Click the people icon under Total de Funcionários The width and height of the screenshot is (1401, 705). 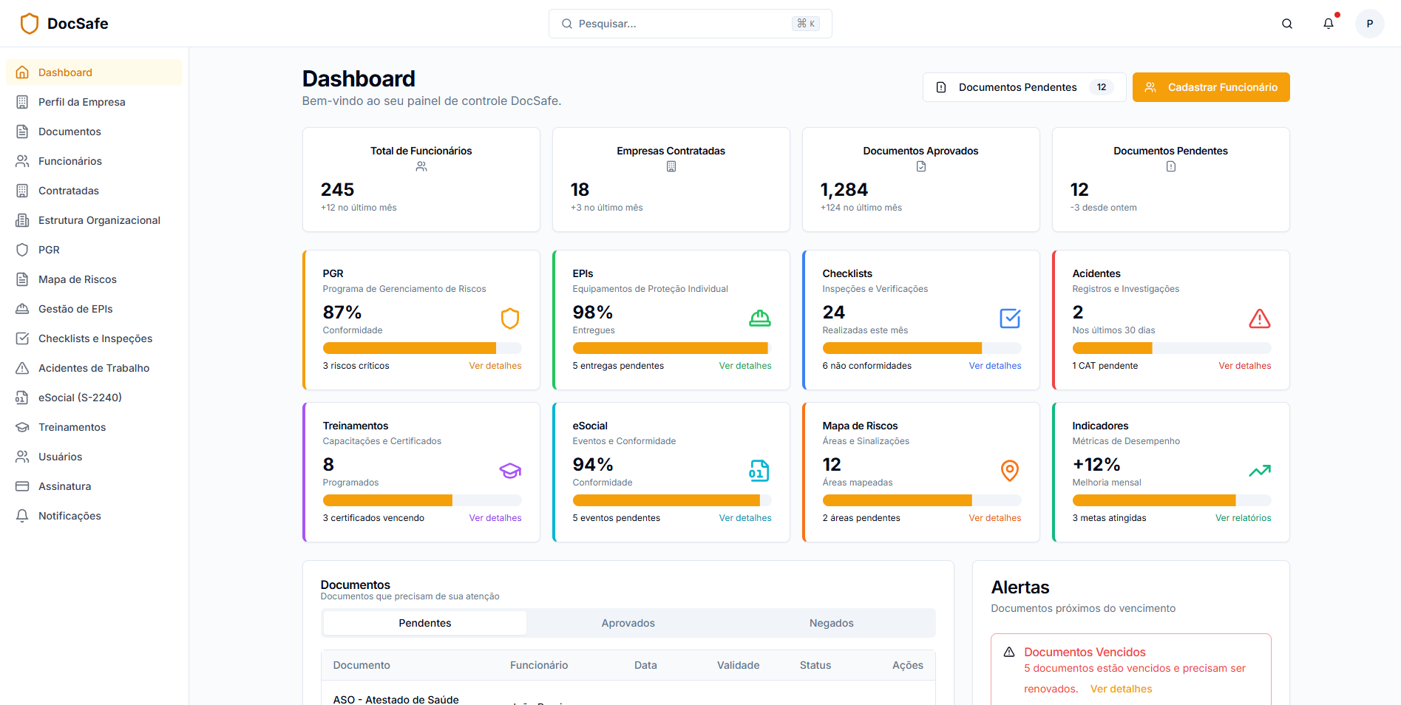pyautogui.click(x=421, y=167)
